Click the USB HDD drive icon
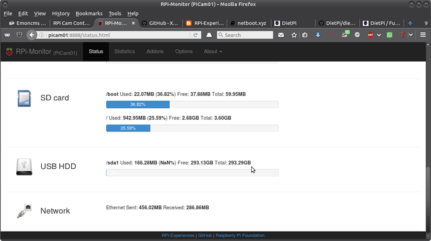The width and height of the screenshot is (431, 241). tap(24, 166)
